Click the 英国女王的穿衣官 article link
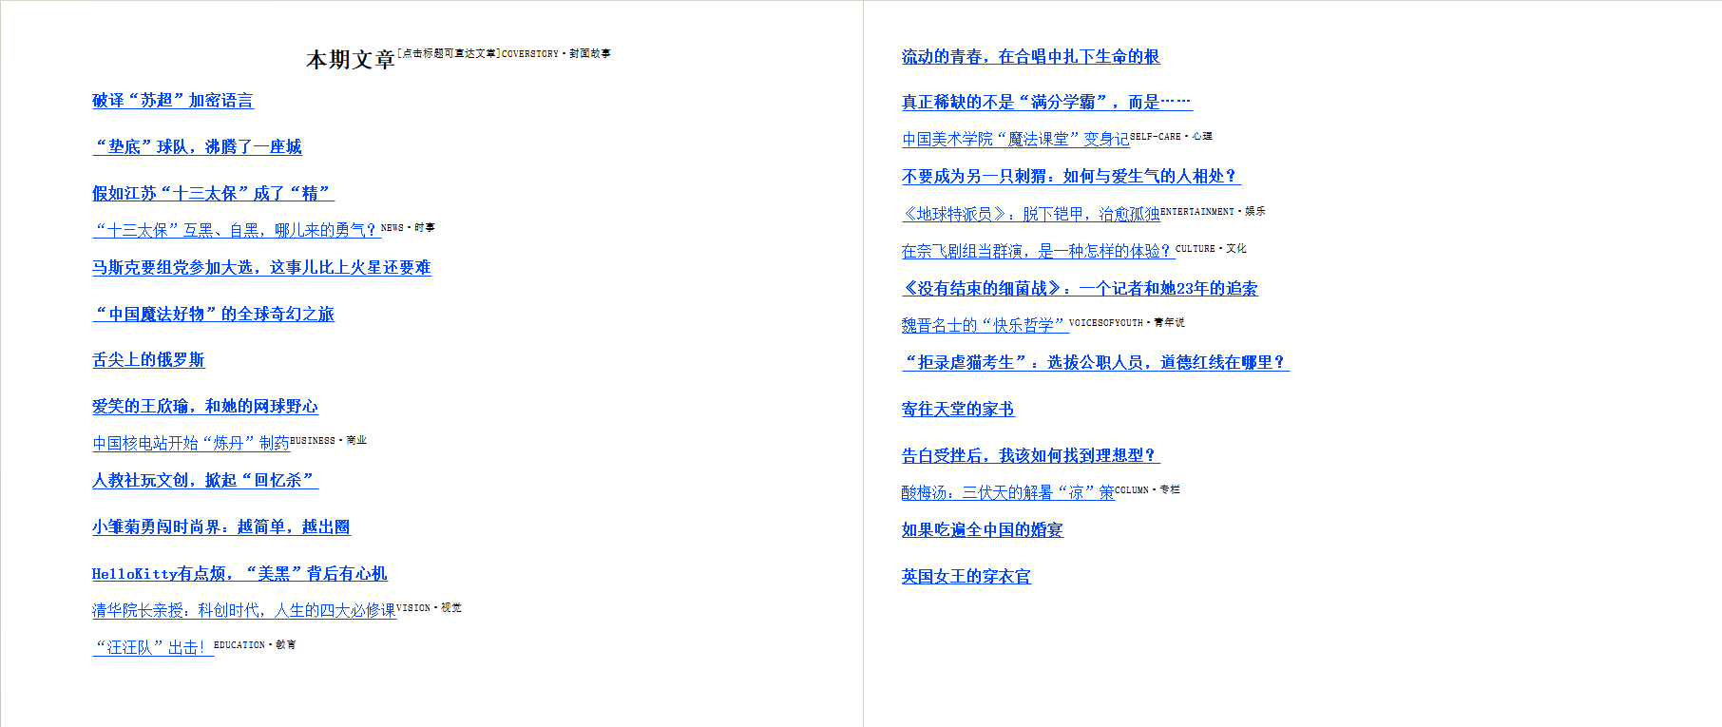This screenshot has height=727, width=1722. coord(966,577)
